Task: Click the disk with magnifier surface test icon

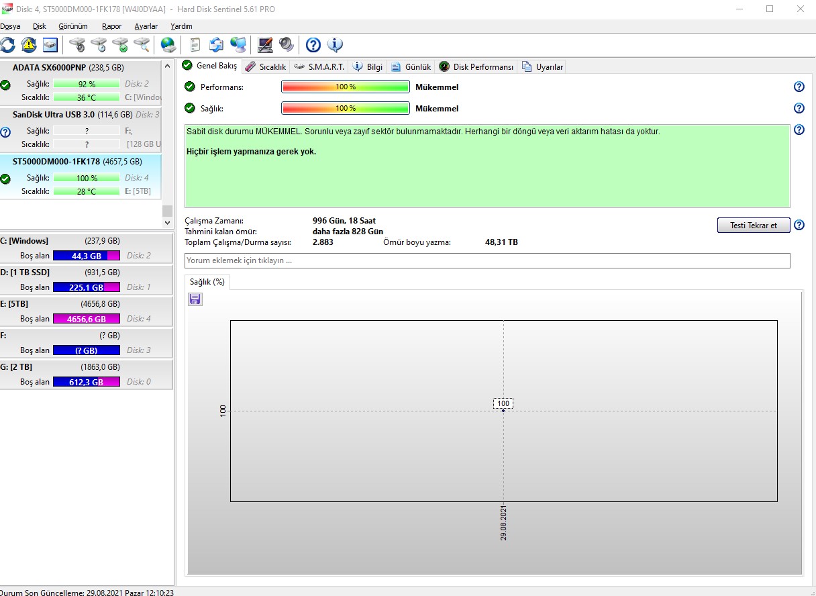Action: [142, 45]
